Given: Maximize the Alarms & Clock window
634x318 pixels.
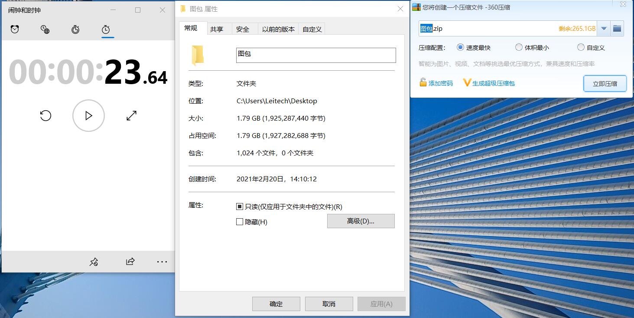Looking at the screenshot, I should click(138, 10).
